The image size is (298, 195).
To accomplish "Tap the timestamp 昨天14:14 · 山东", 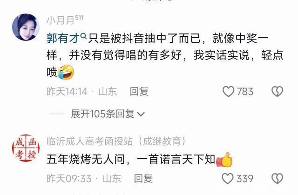I will coord(82,92).
